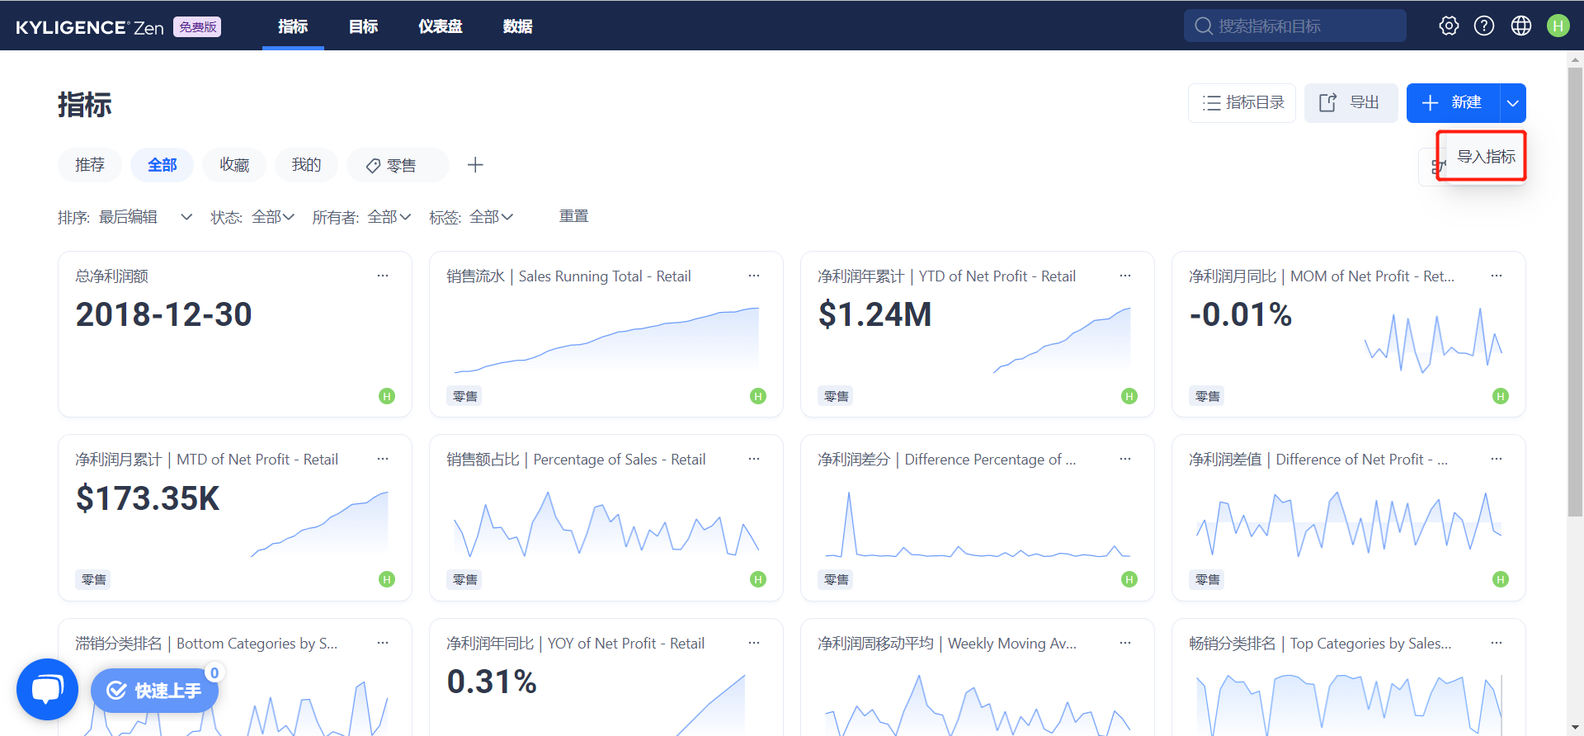Select the 推荐 filter tab

[90, 165]
